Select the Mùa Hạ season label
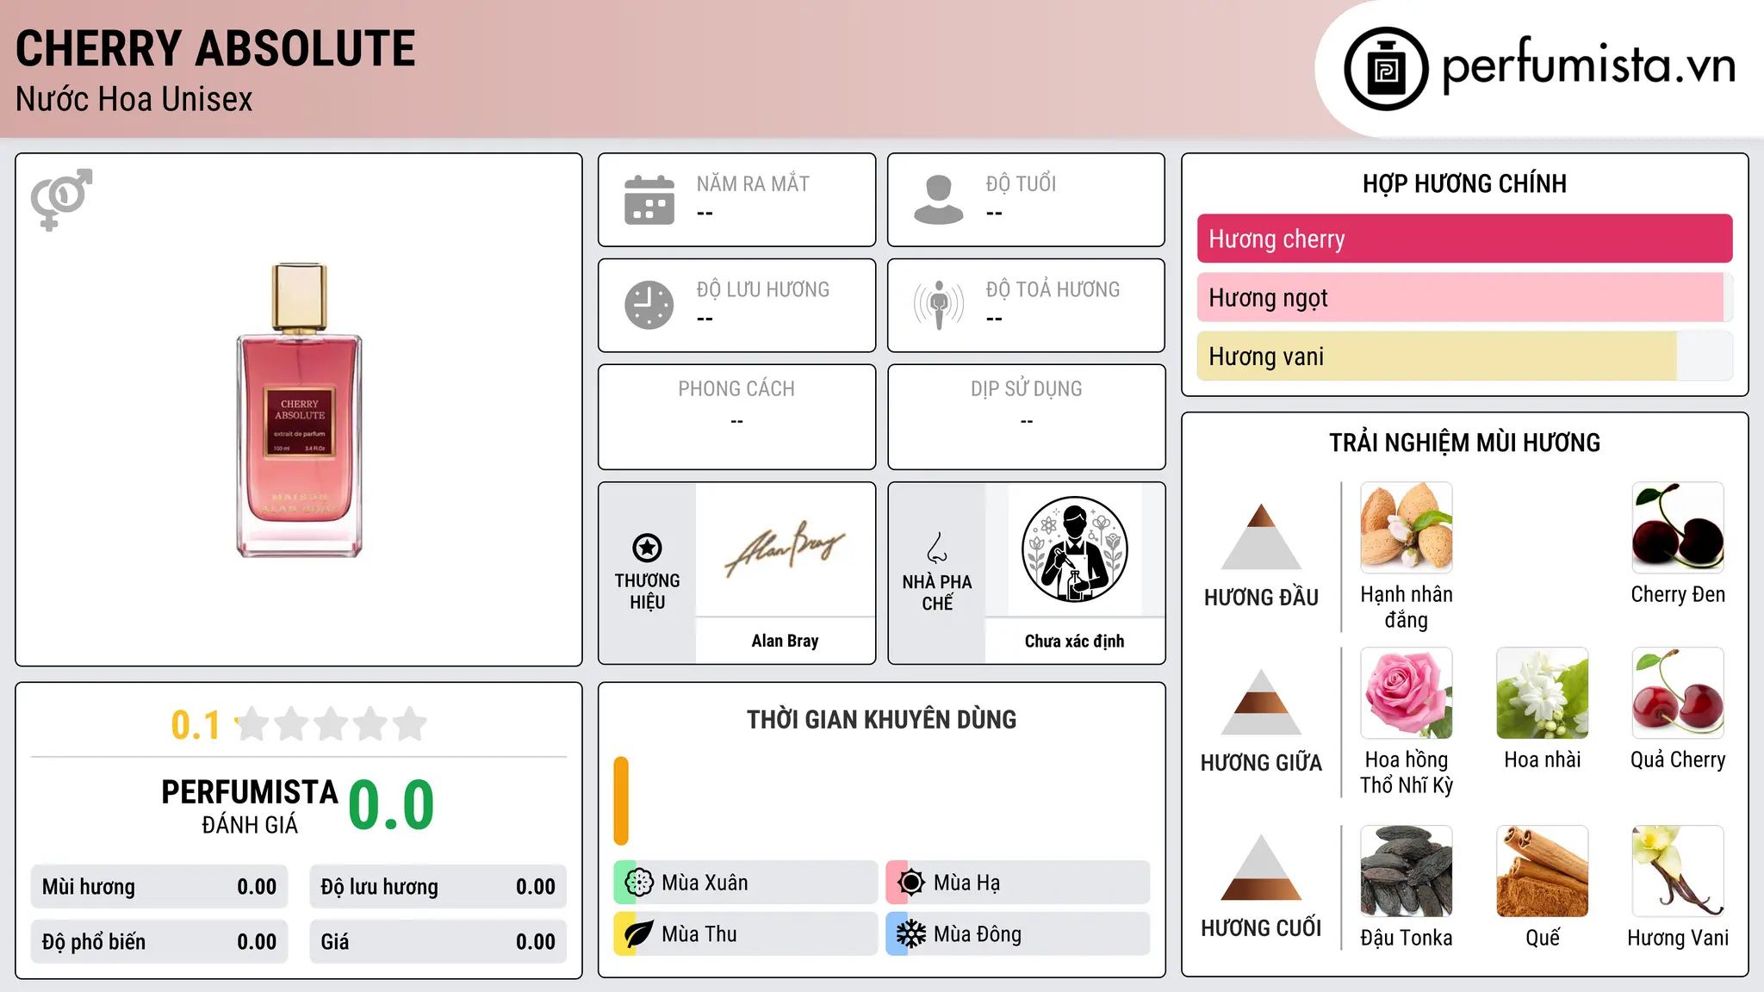This screenshot has height=992, width=1764. [x=966, y=883]
